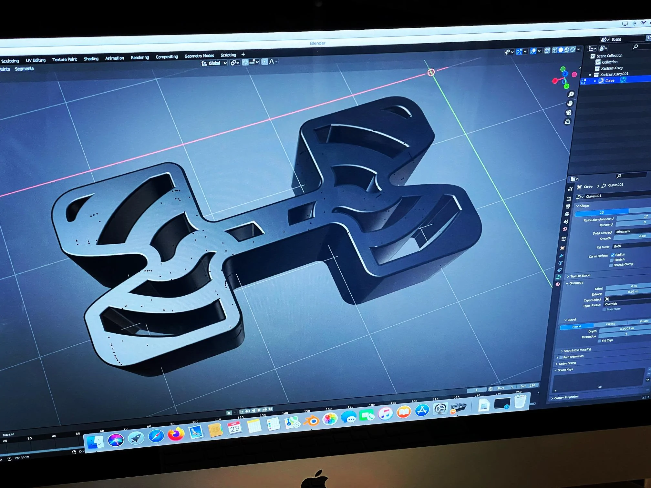Toggle solid viewport shading mode
651x488 pixels.
[561, 50]
